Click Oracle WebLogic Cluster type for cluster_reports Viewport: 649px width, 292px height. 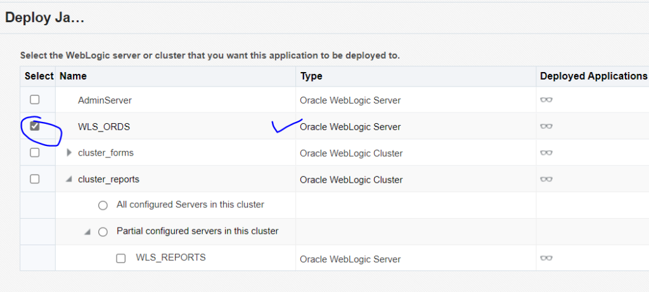351,179
